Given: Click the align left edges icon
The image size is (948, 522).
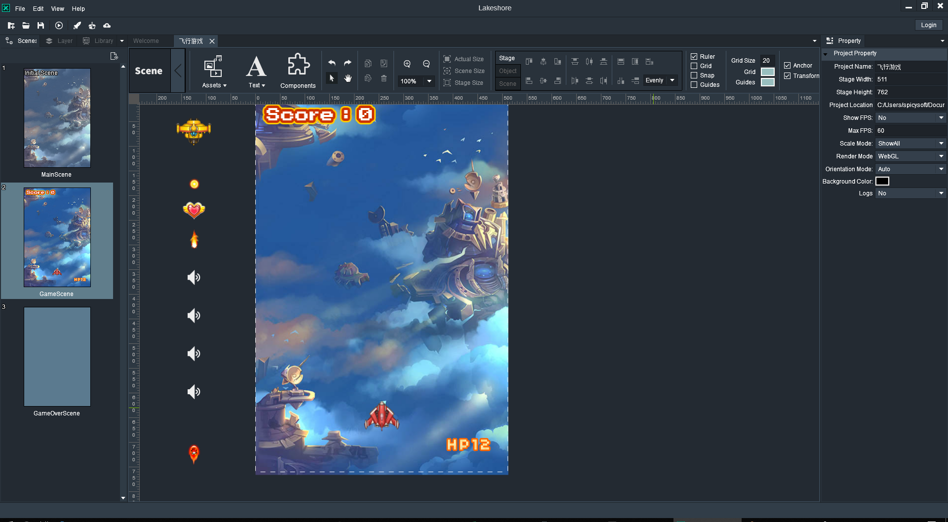Looking at the screenshot, I should 529,80.
